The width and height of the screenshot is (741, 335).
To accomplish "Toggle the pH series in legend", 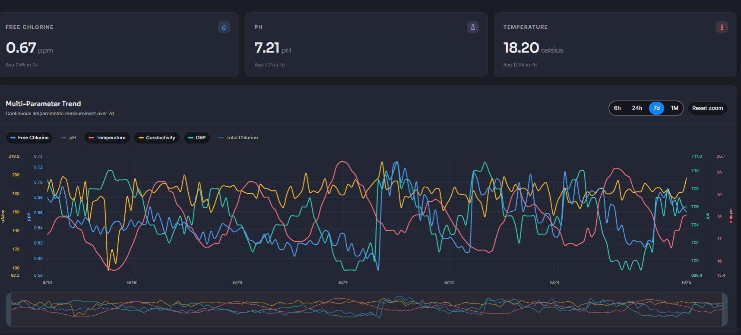I will coord(69,138).
